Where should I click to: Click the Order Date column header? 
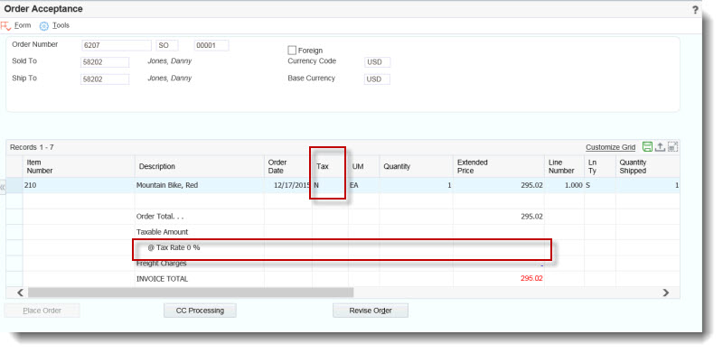coord(288,166)
